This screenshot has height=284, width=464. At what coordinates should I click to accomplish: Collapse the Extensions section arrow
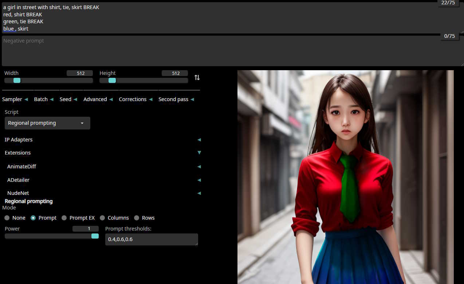[199, 153]
